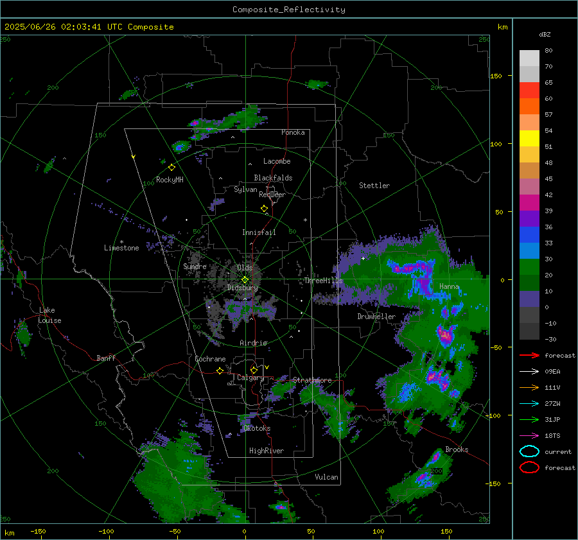
Task: Click the '18TS' legend label
Action: click(552, 436)
